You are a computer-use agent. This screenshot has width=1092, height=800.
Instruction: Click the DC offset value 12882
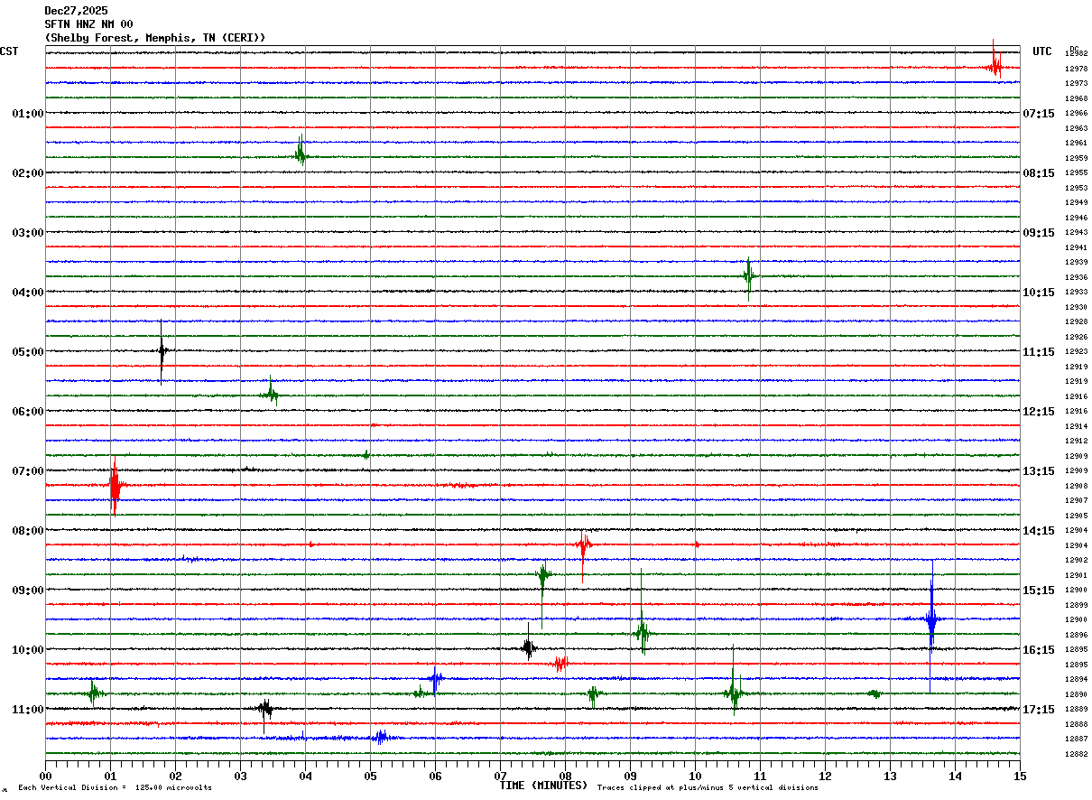(x=1076, y=754)
